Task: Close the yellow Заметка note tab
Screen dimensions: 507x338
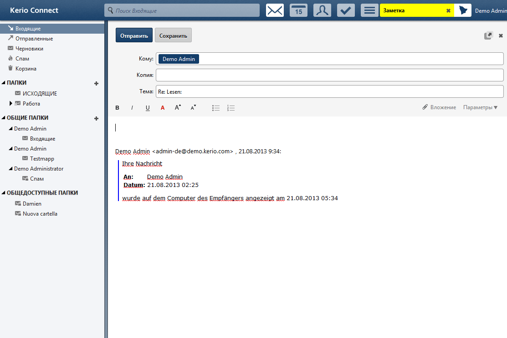Action: (449, 10)
